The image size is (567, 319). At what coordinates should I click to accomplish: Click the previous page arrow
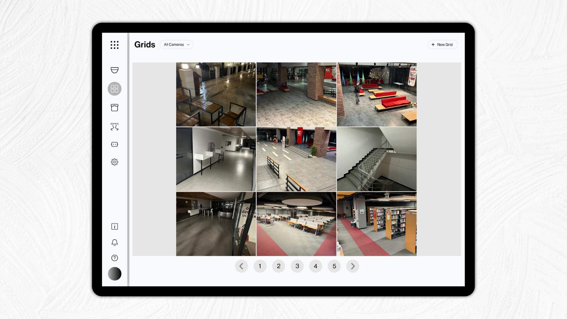(242, 266)
